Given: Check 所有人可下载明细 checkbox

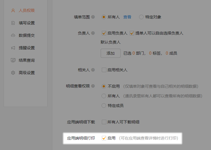Looking at the screenshot, I should (104, 122).
